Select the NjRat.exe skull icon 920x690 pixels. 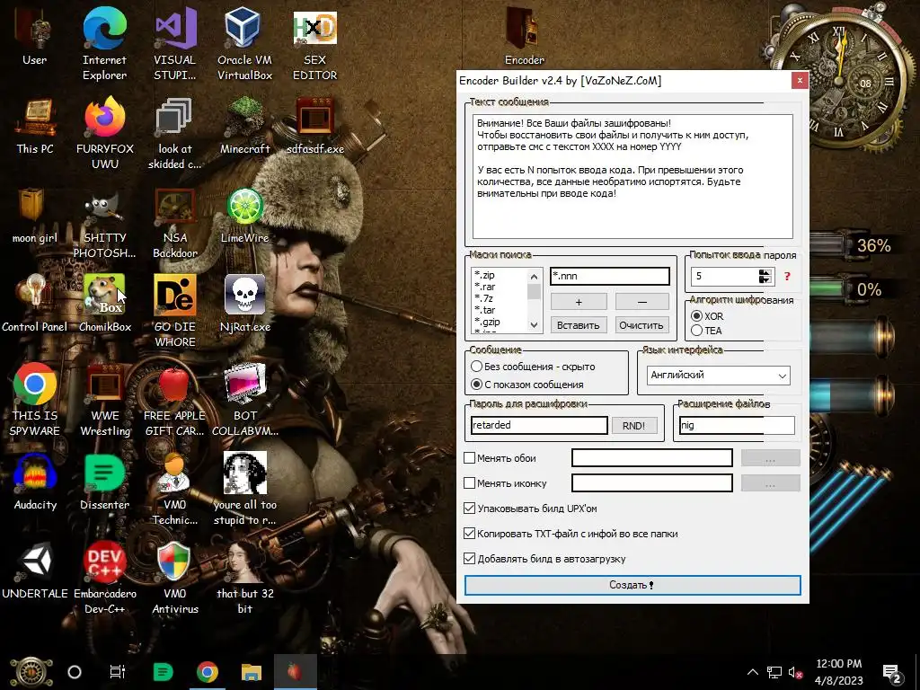tap(244, 303)
